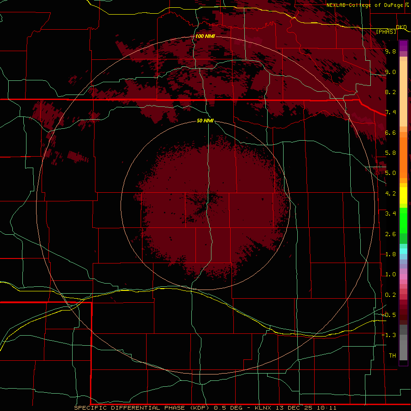This screenshot has height=411, width=411.
Task: Click the 0.2 value on color scale
Action: click(x=390, y=295)
